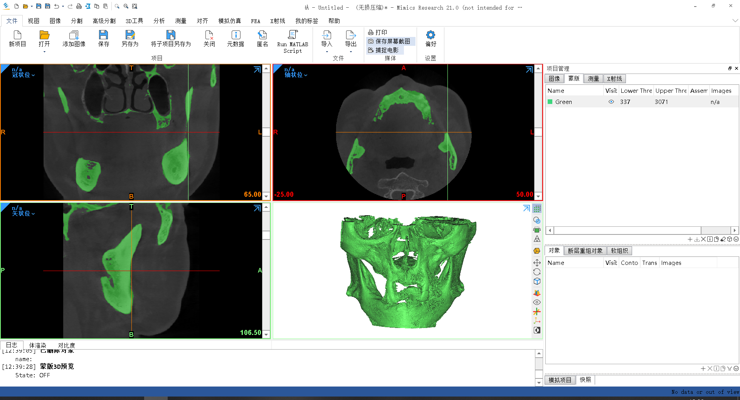Image resolution: width=740 pixels, height=400 pixels.
Task: Open the 分割 menu tab
Action: (77, 21)
